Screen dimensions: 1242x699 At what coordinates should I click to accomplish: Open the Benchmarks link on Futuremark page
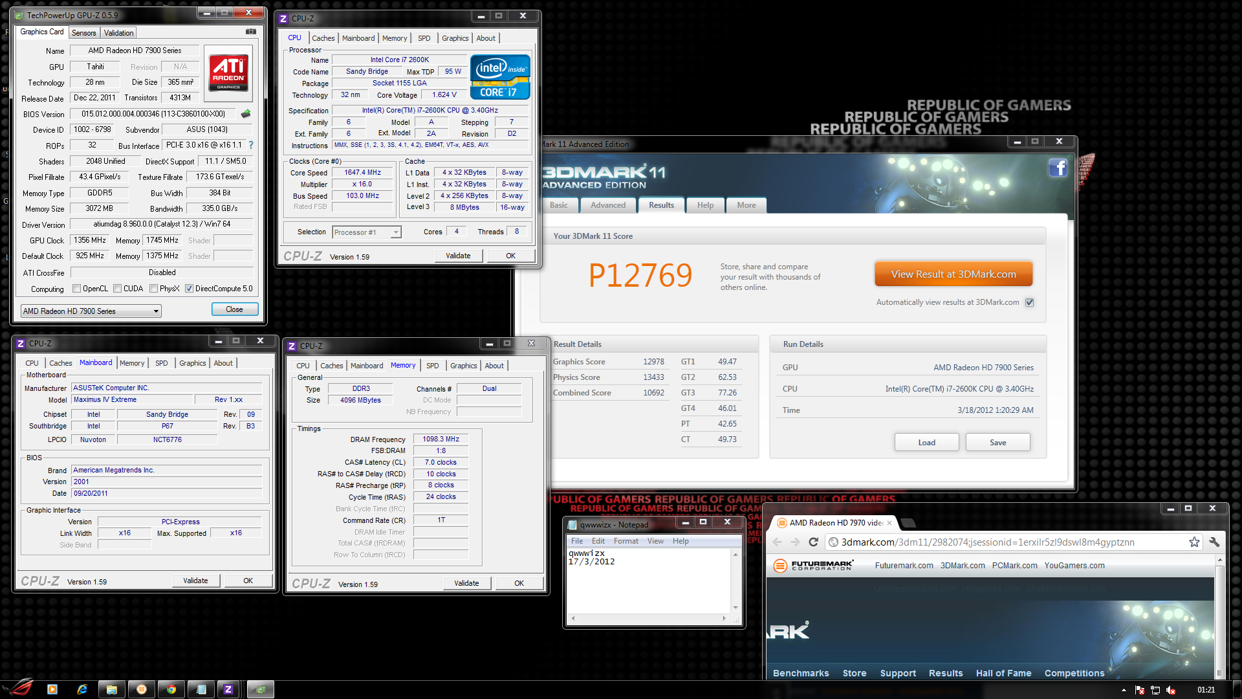click(x=801, y=673)
